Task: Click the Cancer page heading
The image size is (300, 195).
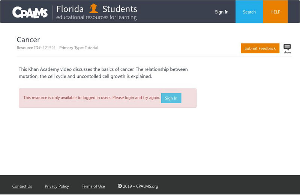Action: coord(28,39)
